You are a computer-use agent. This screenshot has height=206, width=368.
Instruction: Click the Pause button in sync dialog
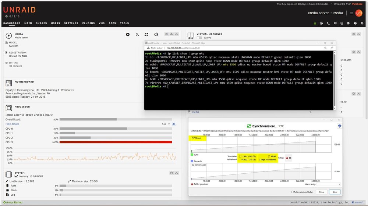[322, 192]
